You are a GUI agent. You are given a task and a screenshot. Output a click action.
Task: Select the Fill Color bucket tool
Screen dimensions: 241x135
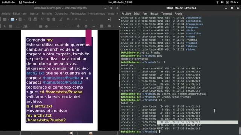click(26, 26)
